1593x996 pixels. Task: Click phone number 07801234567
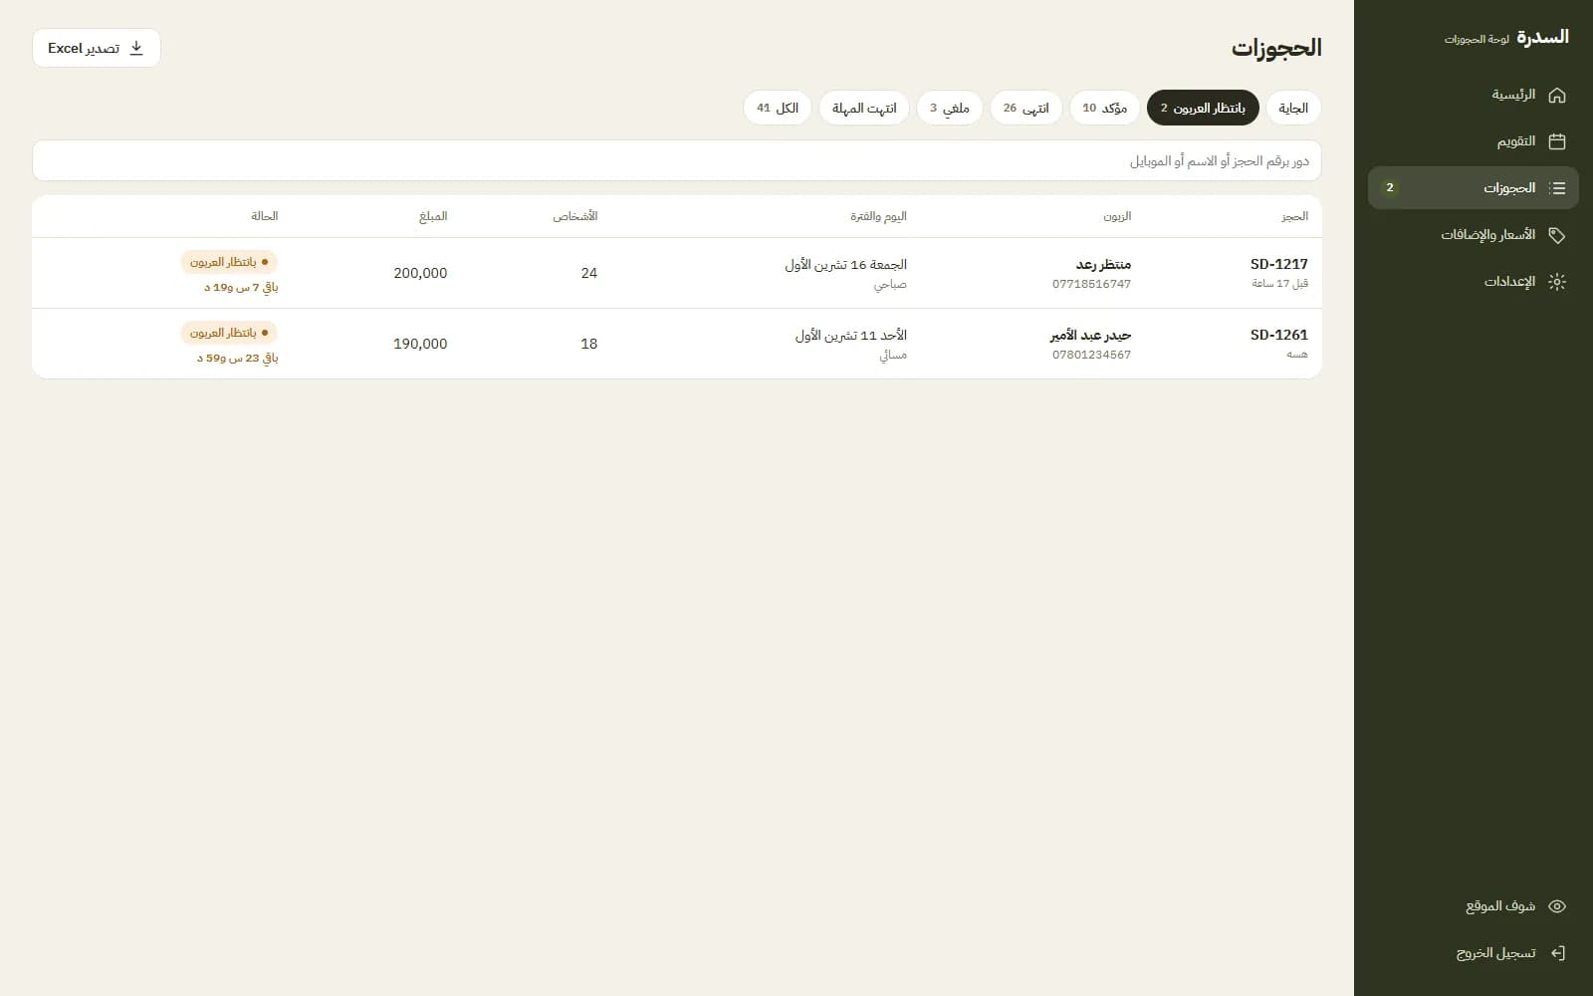tap(1091, 355)
